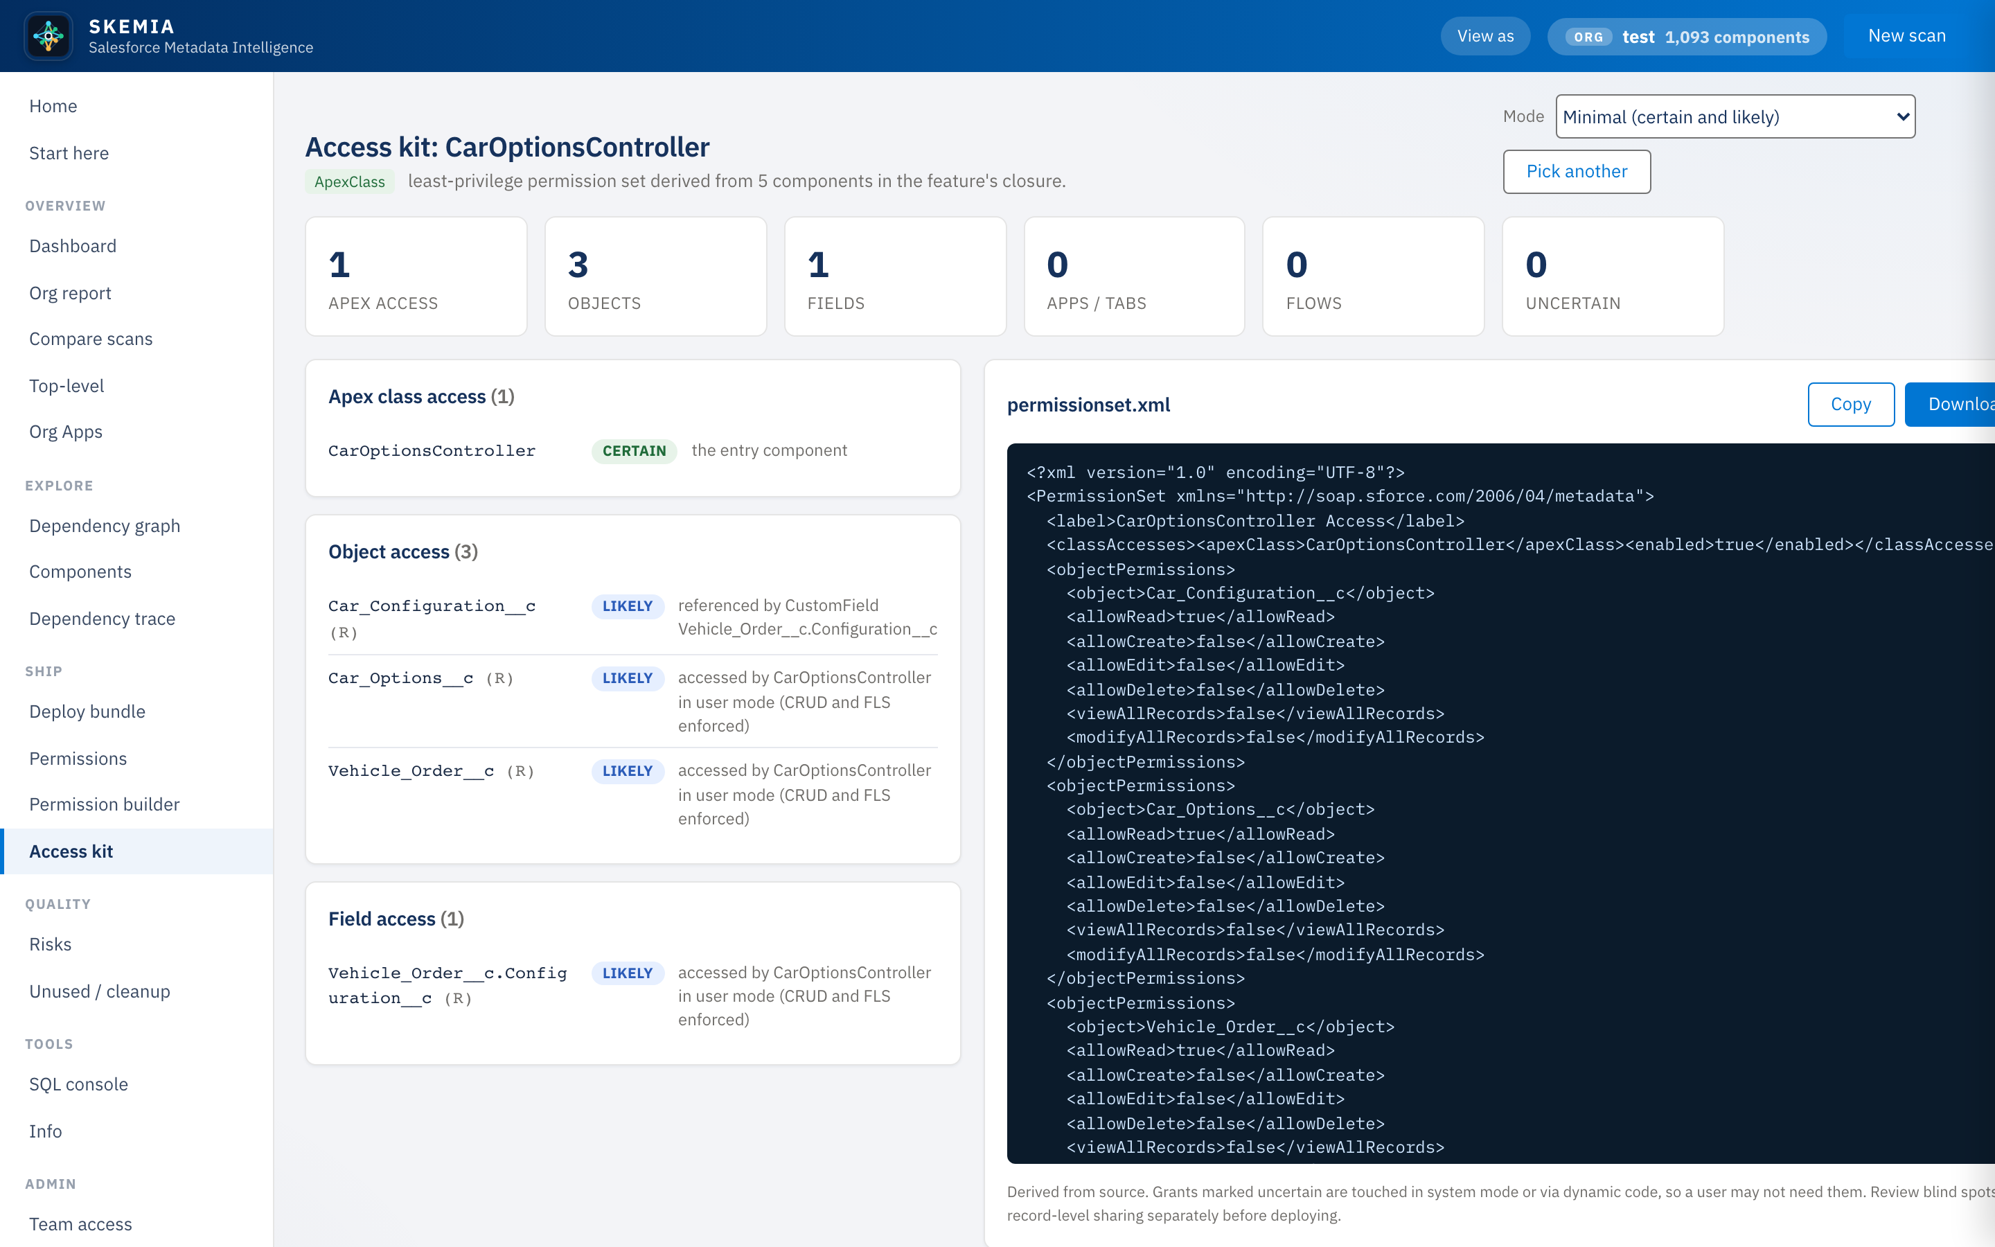Open Permission builder
Image resolution: width=1995 pixels, height=1247 pixels.
pyautogui.click(x=137, y=805)
